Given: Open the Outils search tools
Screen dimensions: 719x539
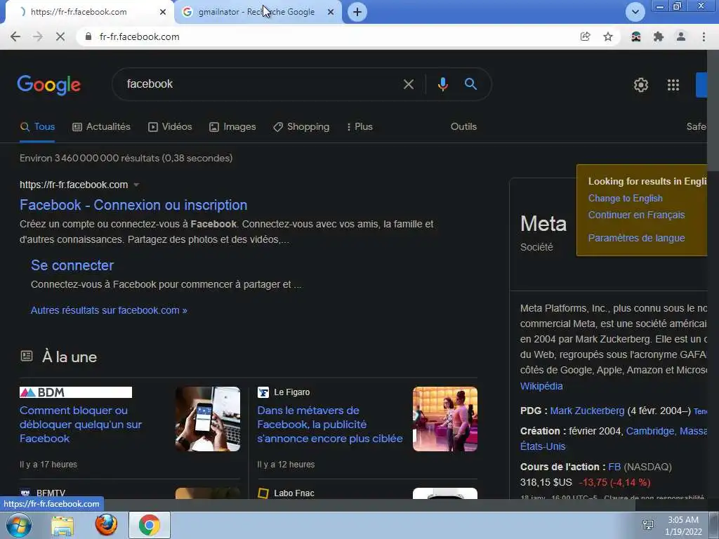Looking at the screenshot, I should point(463,126).
